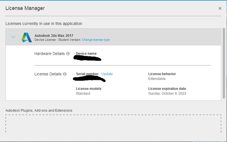Click the Autodesk 3ds Max logo icon
Screen dimensions: 227x142
pyautogui.click(x=27, y=37)
